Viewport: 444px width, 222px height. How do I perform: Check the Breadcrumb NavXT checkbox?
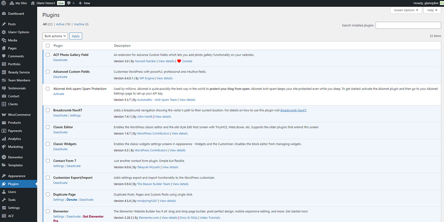[48, 110]
